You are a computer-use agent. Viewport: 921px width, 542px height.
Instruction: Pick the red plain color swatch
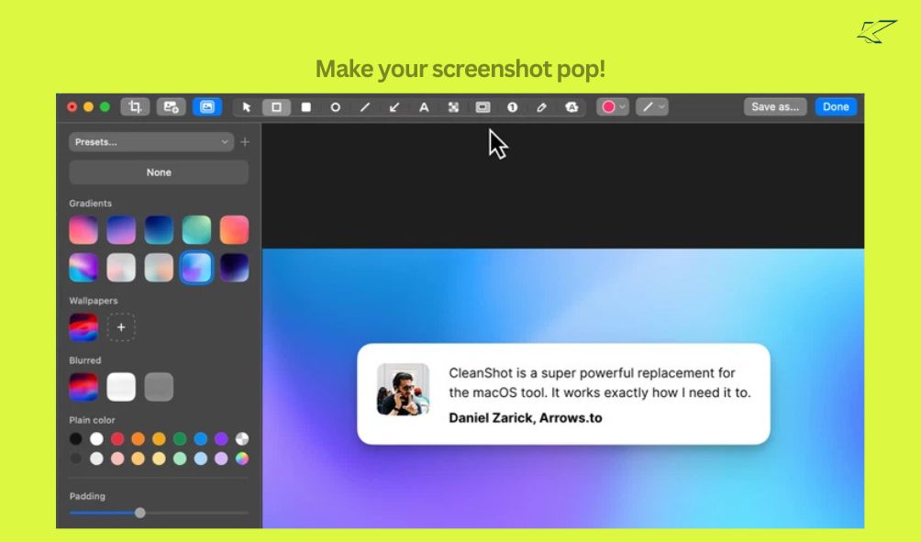pyautogui.click(x=117, y=439)
